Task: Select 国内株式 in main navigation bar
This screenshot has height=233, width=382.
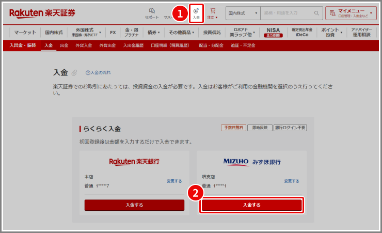Action: (54, 33)
